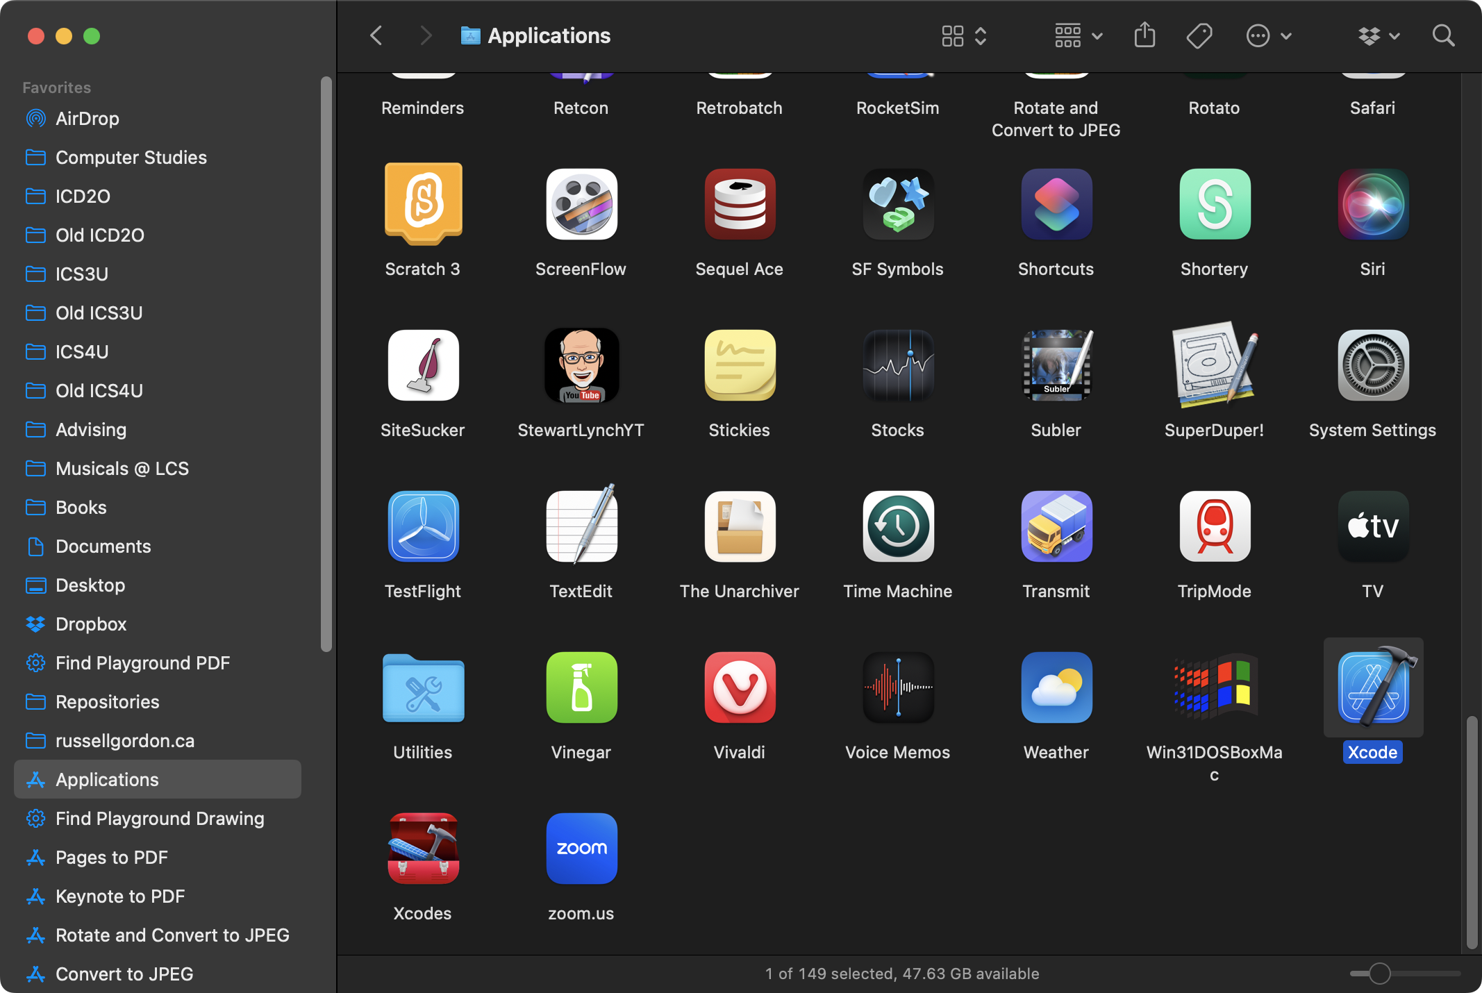Select AirDrop in the sidebar
This screenshot has width=1482, height=993.
(87, 119)
